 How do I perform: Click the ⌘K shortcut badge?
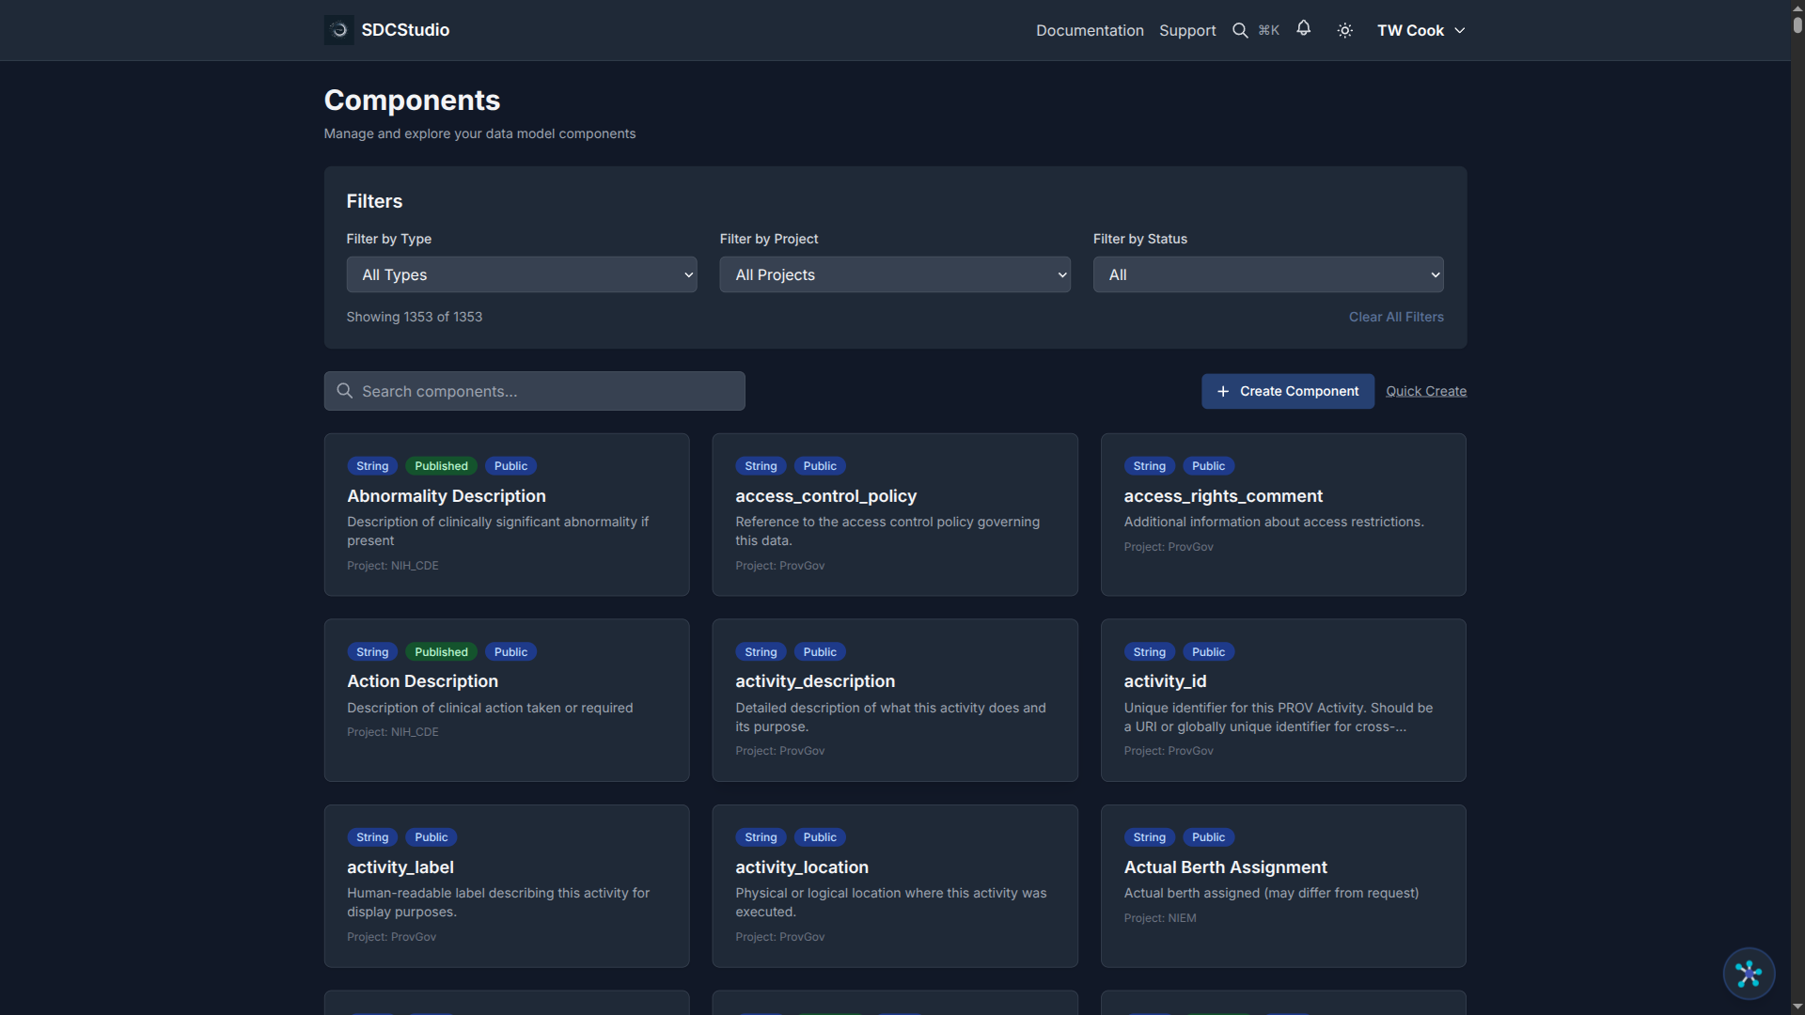click(x=1268, y=29)
